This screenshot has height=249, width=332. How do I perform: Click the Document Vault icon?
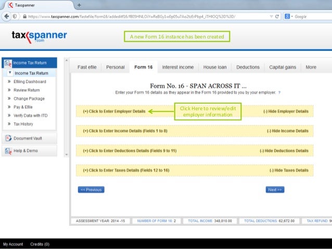(x=8, y=138)
